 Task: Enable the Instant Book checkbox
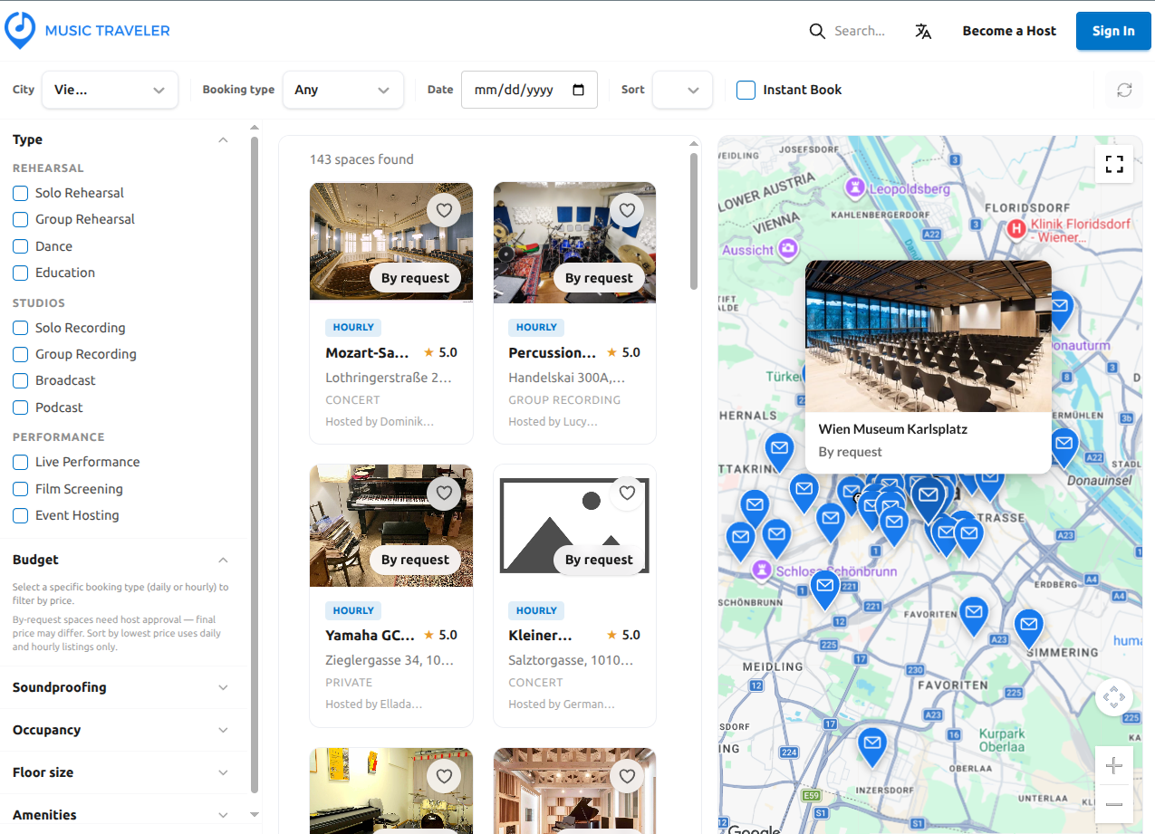pos(746,90)
